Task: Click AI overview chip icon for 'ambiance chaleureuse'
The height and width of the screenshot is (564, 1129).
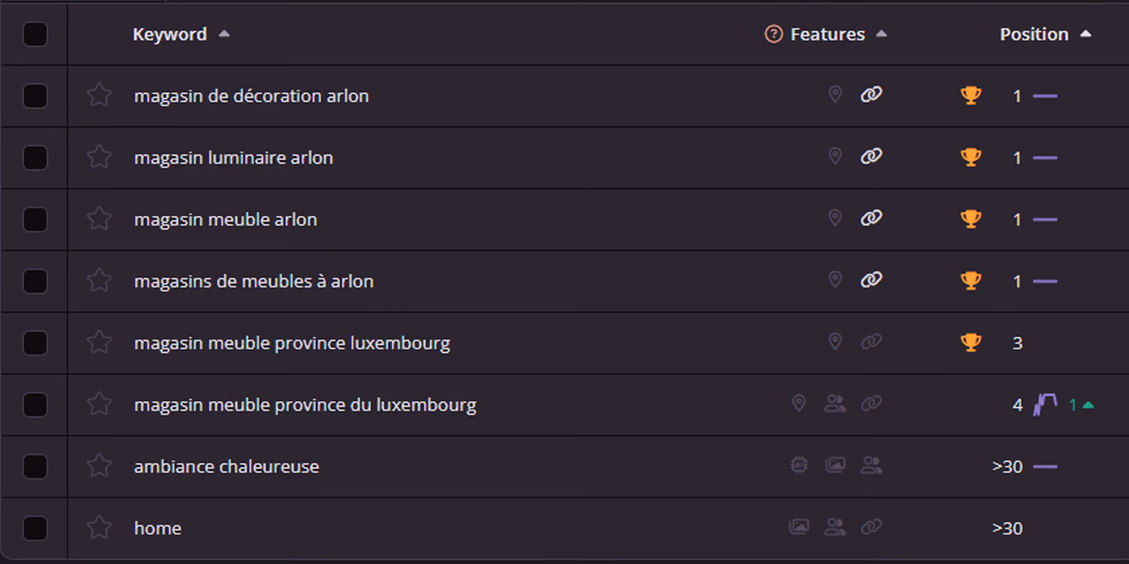Action: (799, 465)
